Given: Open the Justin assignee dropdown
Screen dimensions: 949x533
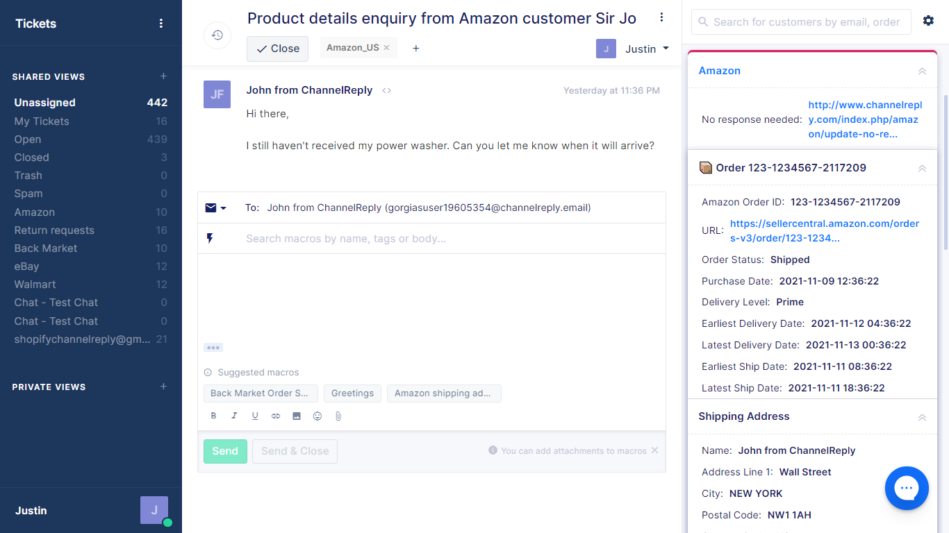Looking at the screenshot, I should tap(634, 49).
